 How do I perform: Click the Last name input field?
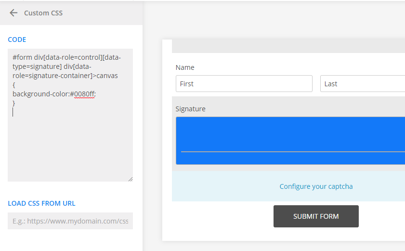click(x=363, y=84)
